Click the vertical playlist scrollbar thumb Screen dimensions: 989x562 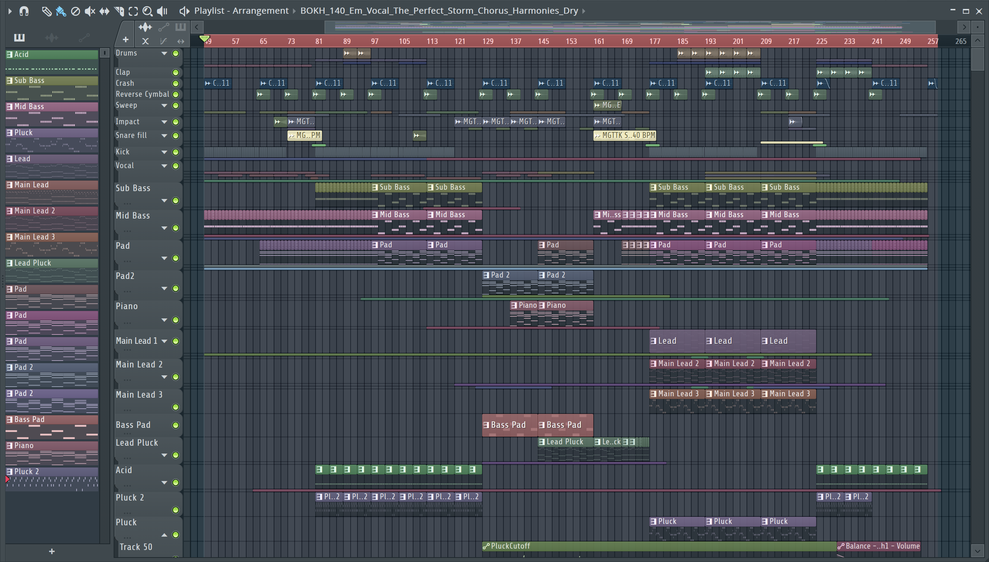(x=977, y=59)
